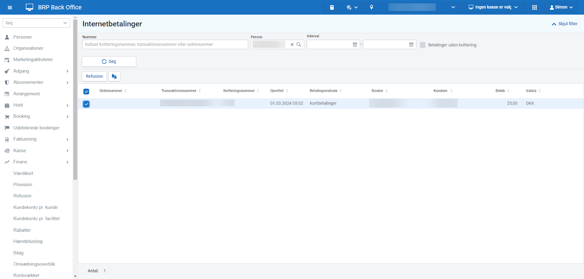Image resolution: width=584 pixels, height=279 pixels.
Task: Open Hændelseslog under Finans
Action: pyautogui.click(x=28, y=241)
